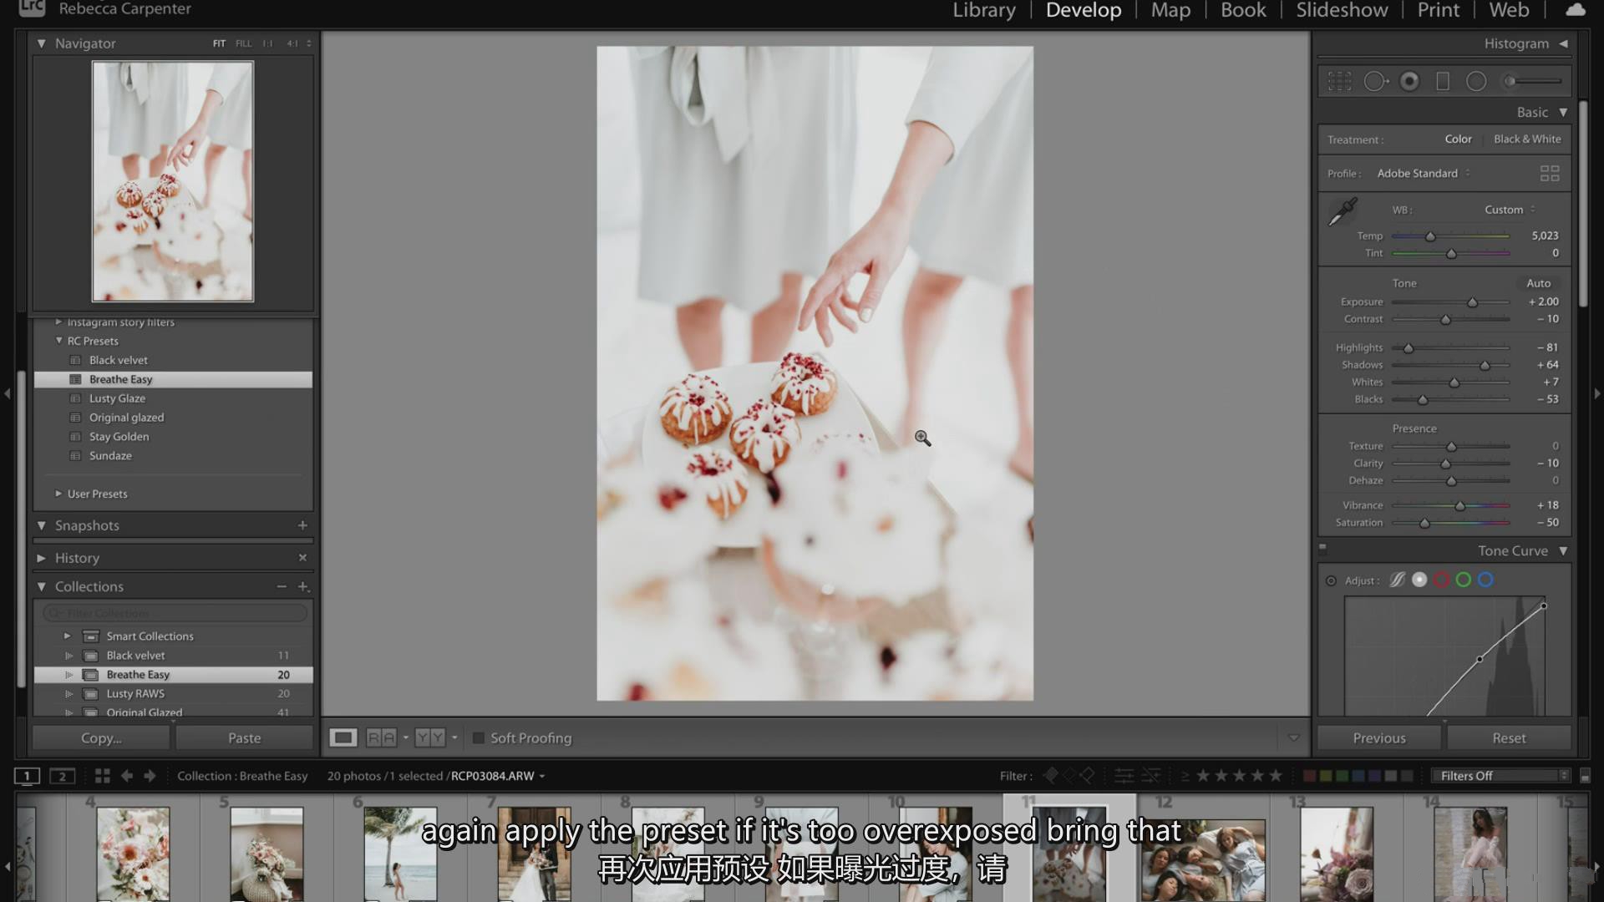1604x902 pixels.
Task: Click the Previous button
Action: click(x=1379, y=737)
